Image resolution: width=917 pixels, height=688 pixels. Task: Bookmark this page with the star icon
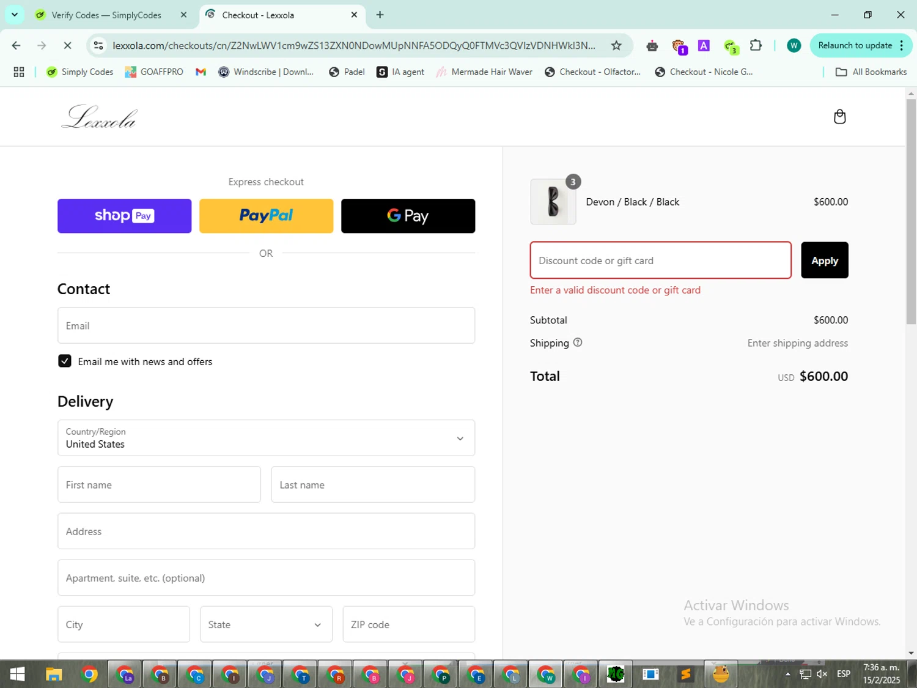click(x=616, y=45)
